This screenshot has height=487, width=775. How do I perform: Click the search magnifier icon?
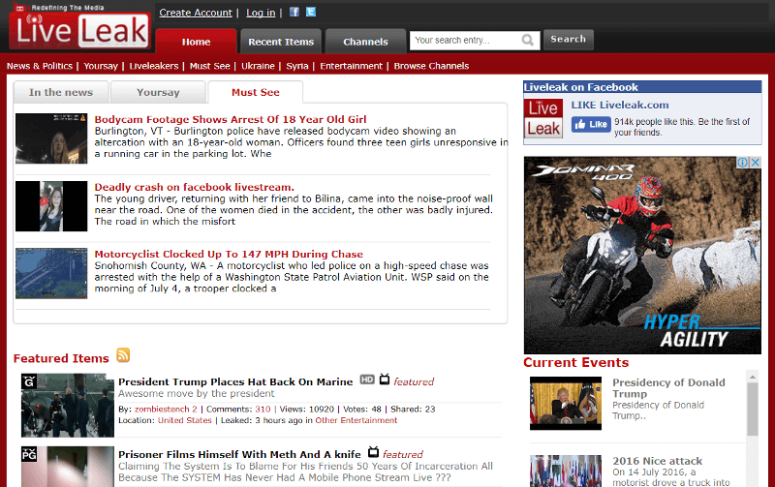coord(528,40)
